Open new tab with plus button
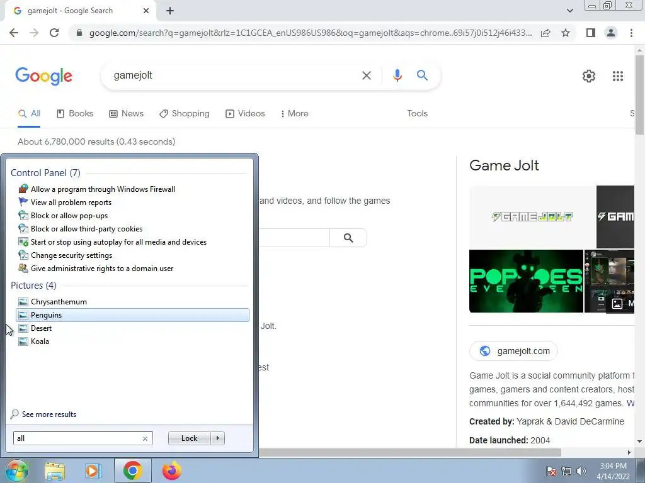 170,11
